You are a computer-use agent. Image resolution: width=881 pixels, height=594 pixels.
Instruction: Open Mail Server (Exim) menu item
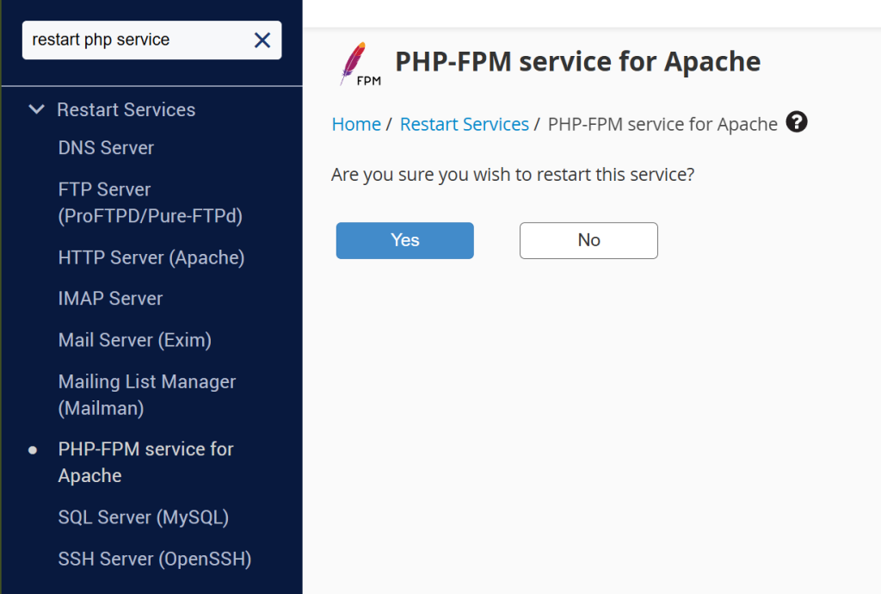click(134, 340)
